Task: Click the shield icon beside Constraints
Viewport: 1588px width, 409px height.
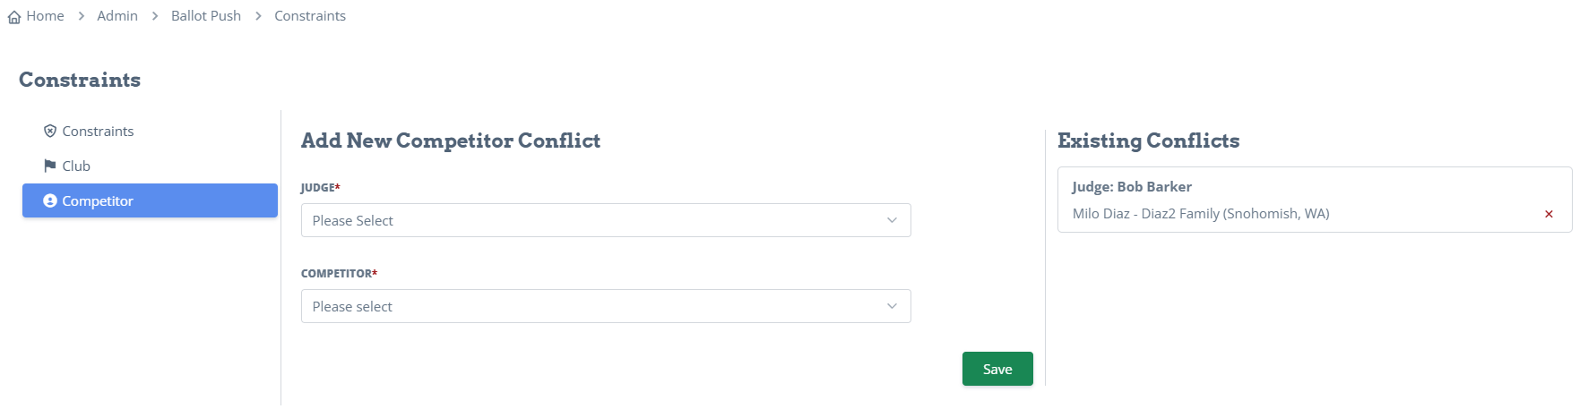Action: point(50,131)
